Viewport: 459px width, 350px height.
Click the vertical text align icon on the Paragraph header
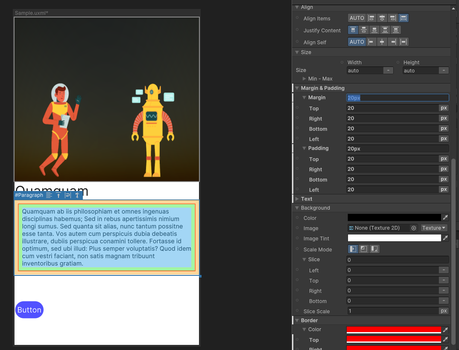pyautogui.click(x=58, y=195)
